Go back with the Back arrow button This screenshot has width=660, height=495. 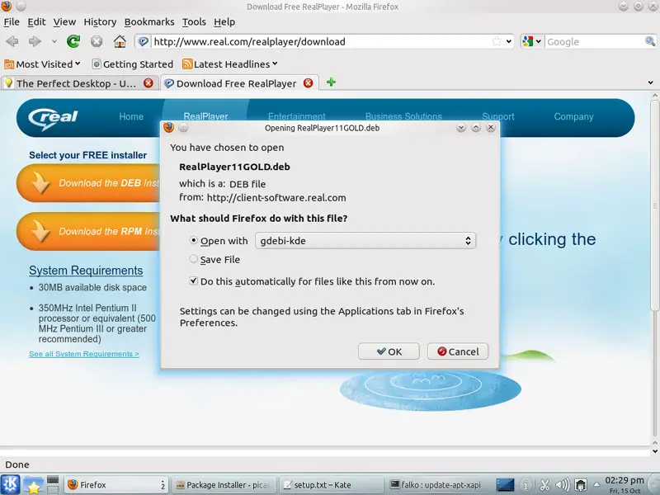pyautogui.click(x=12, y=41)
